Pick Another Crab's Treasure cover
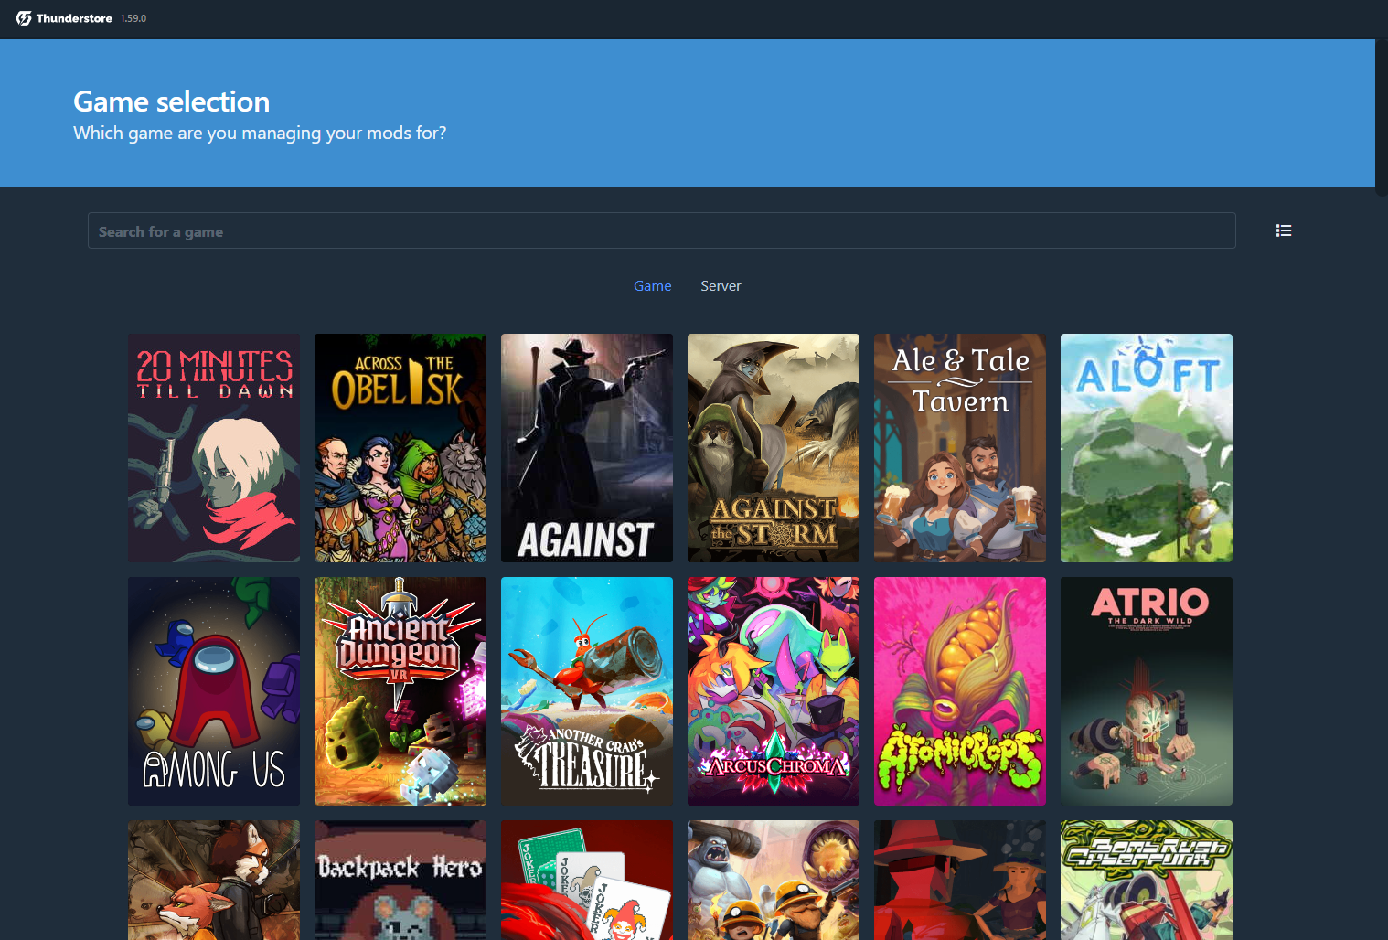 pos(587,691)
